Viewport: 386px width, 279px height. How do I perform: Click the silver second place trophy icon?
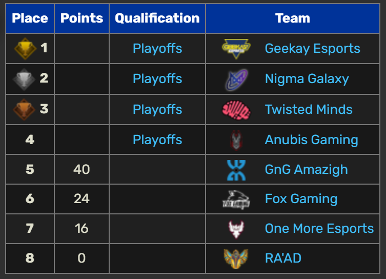(24, 79)
